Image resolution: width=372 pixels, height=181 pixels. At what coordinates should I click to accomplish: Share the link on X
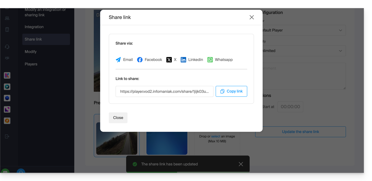(169, 60)
